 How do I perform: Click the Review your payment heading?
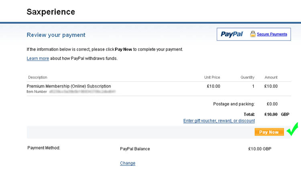56,35
